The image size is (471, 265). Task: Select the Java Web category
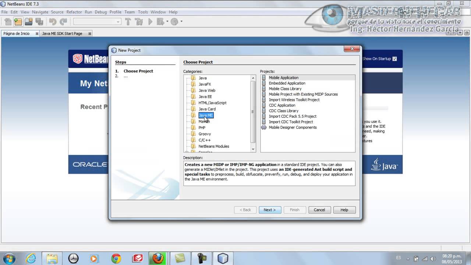[x=207, y=91]
